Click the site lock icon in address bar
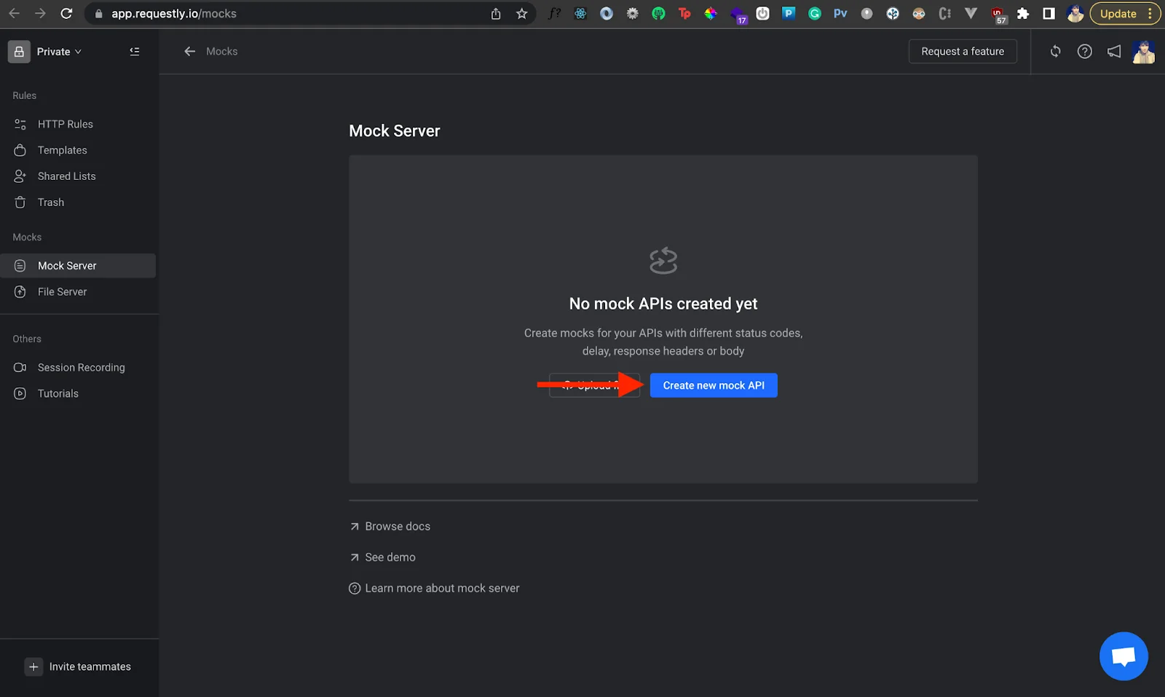Image resolution: width=1165 pixels, height=697 pixels. [x=98, y=14]
